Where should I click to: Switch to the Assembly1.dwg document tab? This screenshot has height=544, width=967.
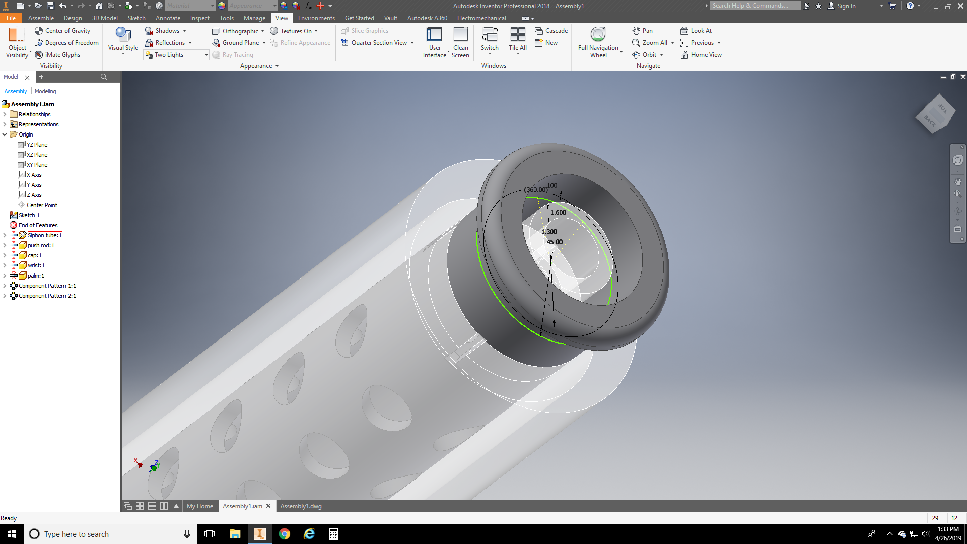point(301,506)
